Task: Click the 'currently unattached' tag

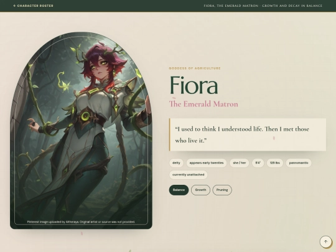Action: pos(188,175)
